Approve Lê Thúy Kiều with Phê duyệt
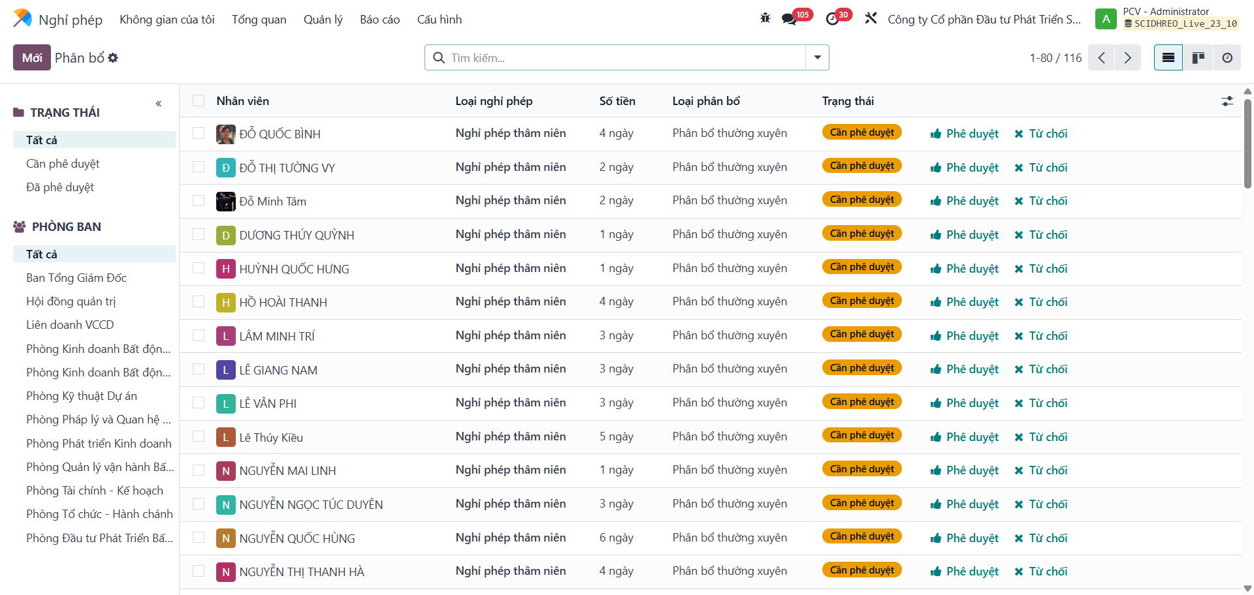Screen dimensions: 1254x595 point(965,437)
